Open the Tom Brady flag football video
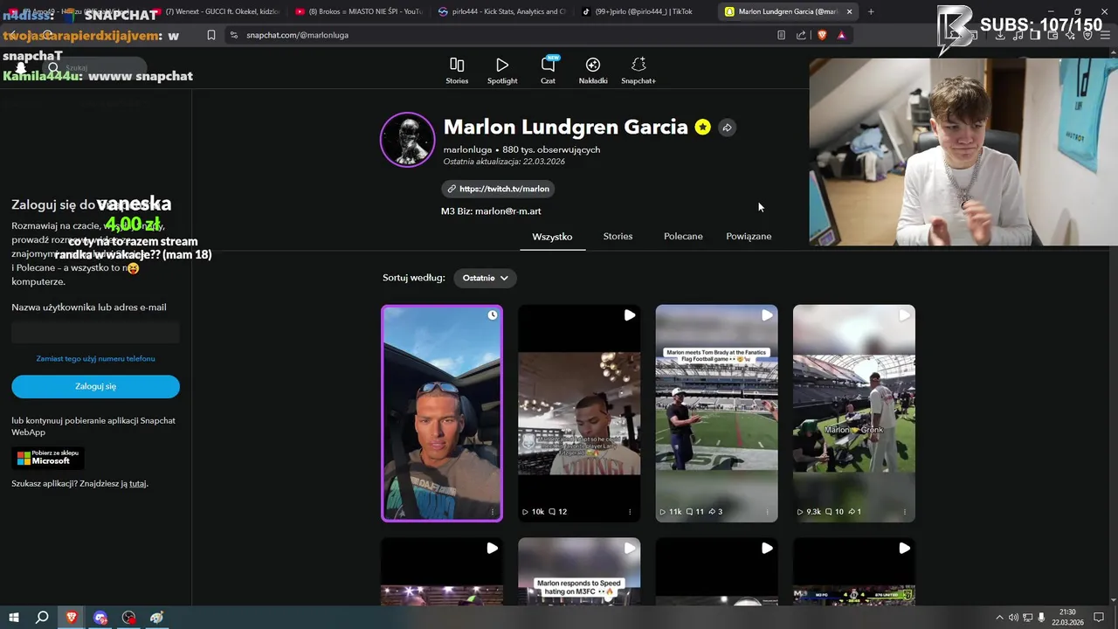This screenshot has width=1118, height=629. coord(716,412)
